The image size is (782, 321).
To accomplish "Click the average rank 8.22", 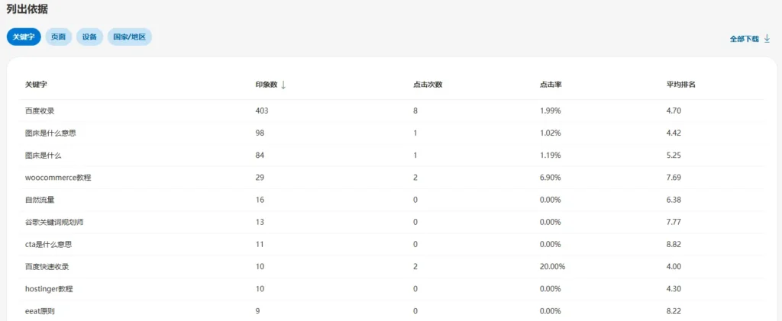I will [x=674, y=311].
